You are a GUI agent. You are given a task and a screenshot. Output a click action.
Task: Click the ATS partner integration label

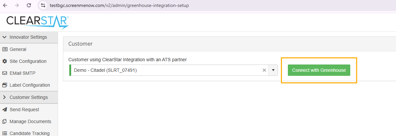[128, 60]
